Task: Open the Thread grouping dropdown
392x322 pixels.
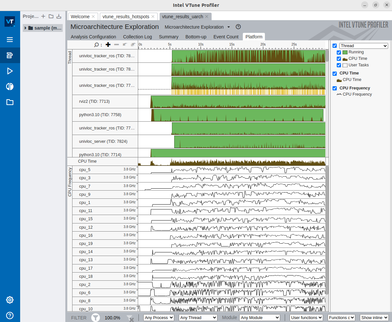Action: point(363,46)
